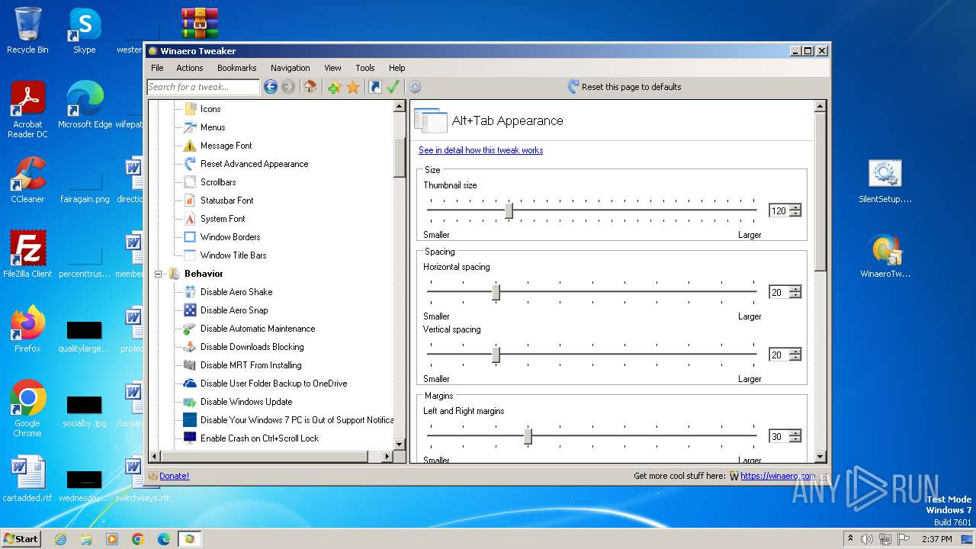Click the Vertical spacing slider handle
Screen dimensions: 976x549
(x=496, y=355)
